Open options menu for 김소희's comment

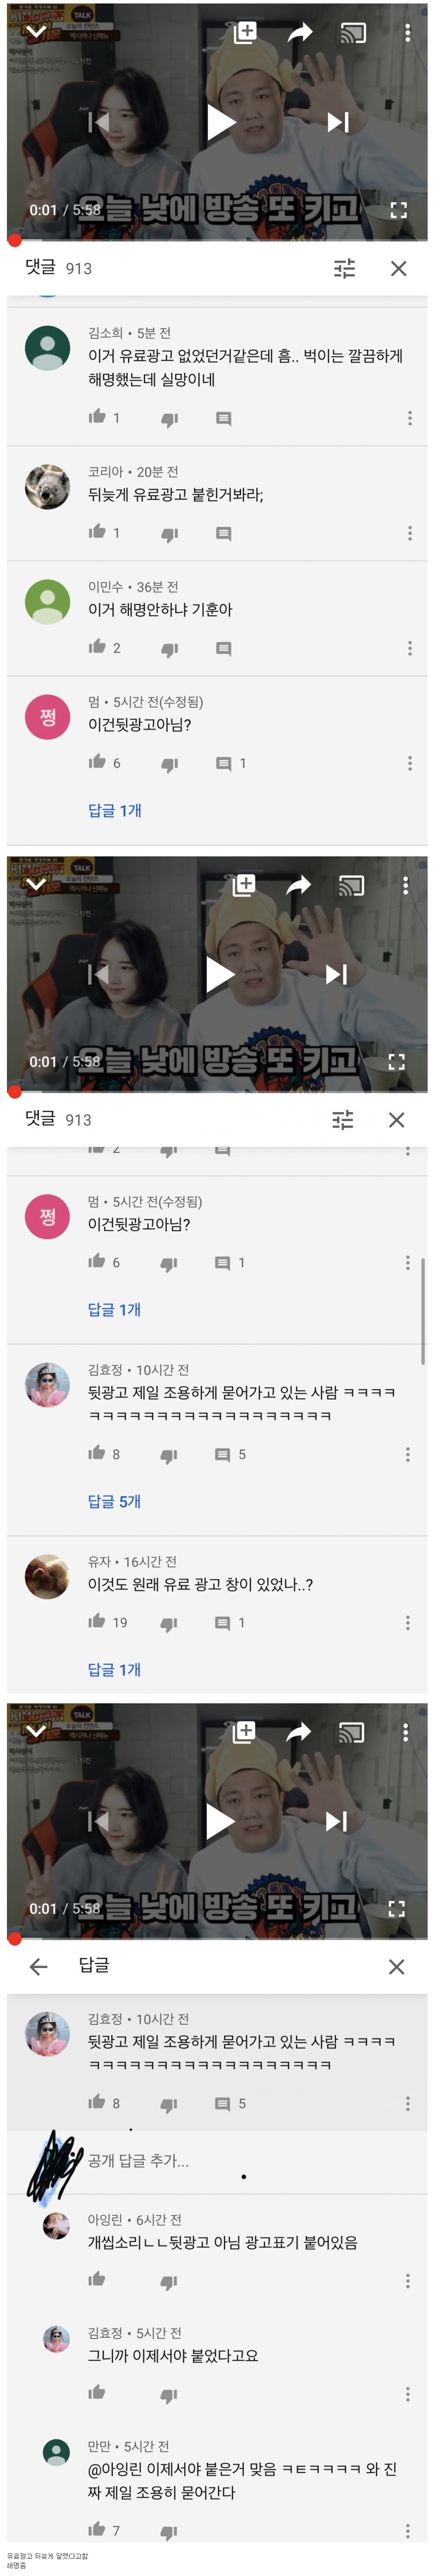tap(409, 418)
